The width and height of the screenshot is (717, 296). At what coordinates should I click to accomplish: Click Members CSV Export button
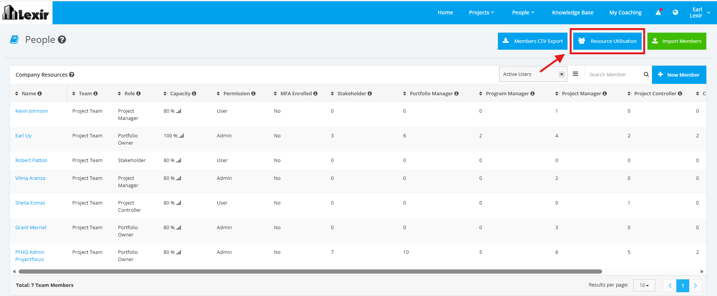[x=533, y=41]
